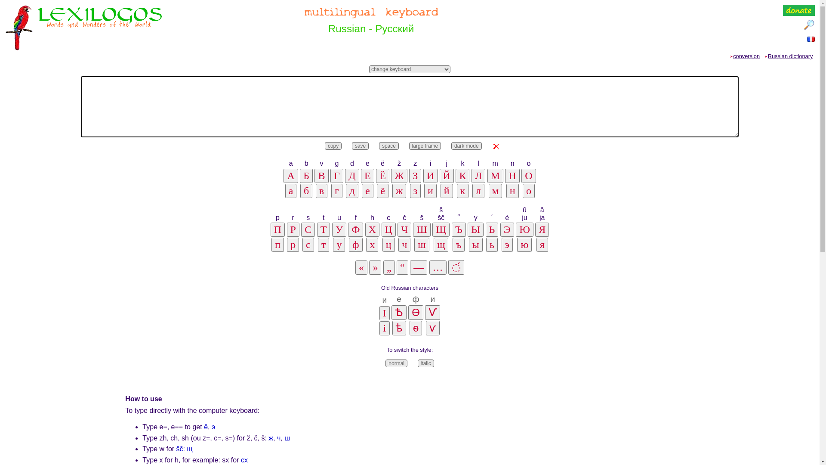
Task: Insert lowercase letter п
Action: pos(278,245)
